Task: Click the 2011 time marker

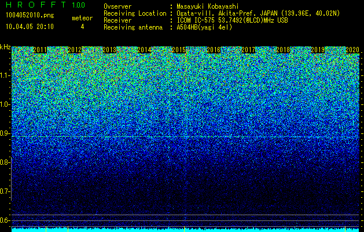Action: (x=40, y=50)
